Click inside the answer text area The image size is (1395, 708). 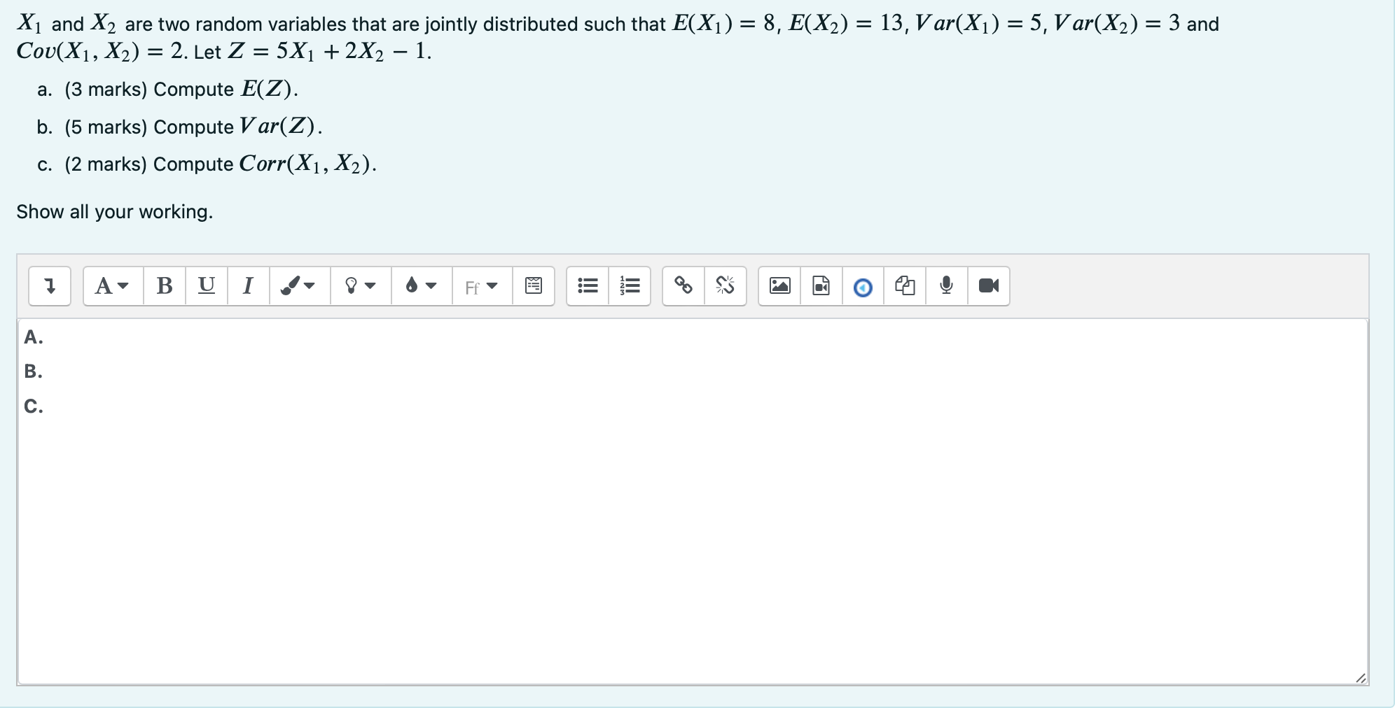tap(630, 490)
